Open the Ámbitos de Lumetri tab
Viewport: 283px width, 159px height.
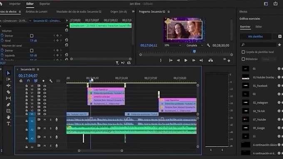point(37,12)
